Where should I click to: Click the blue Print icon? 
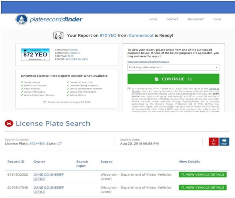coord(224,142)
